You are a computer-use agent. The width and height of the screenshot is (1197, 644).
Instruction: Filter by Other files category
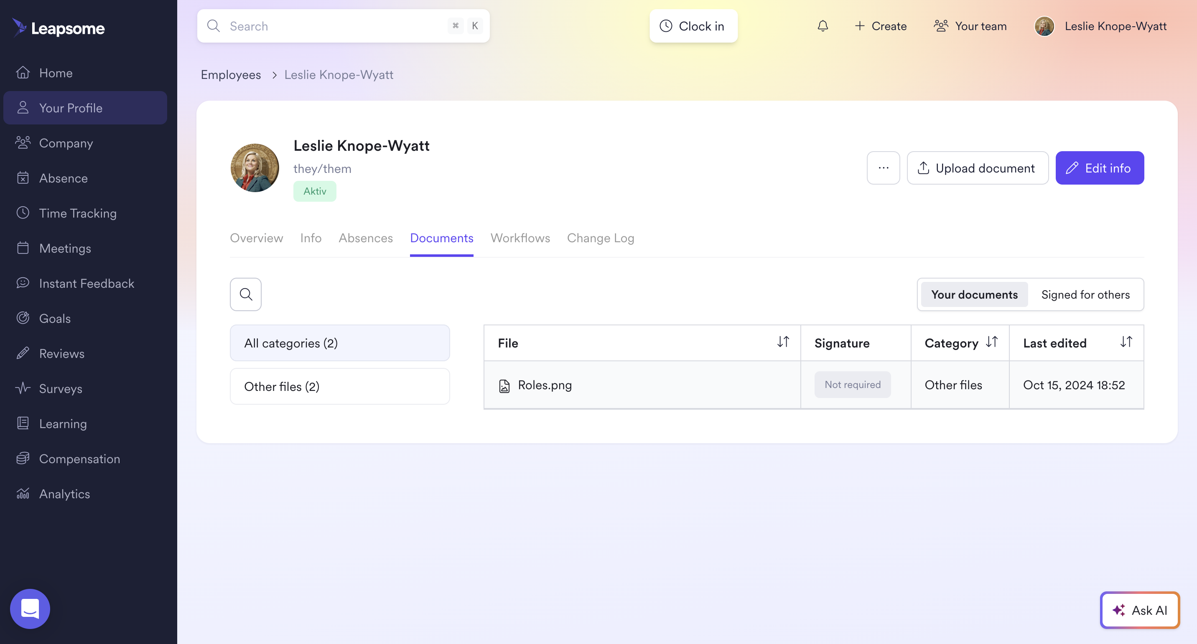339,386
